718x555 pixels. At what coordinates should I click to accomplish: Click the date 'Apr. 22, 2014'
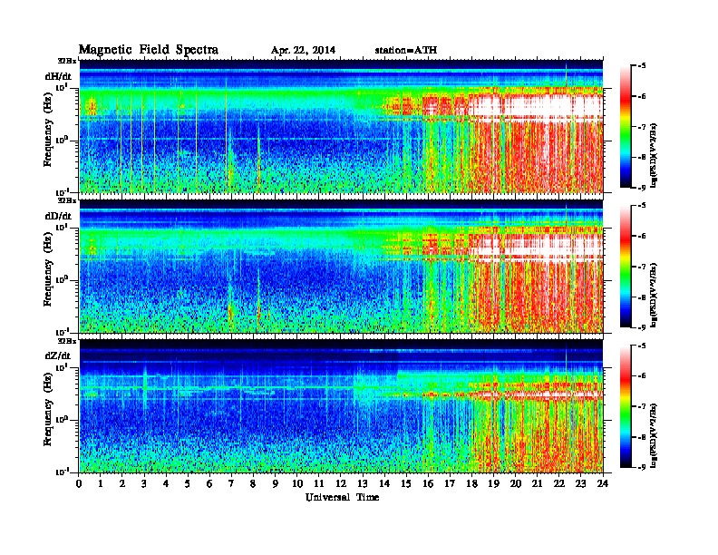click(303, 51)
